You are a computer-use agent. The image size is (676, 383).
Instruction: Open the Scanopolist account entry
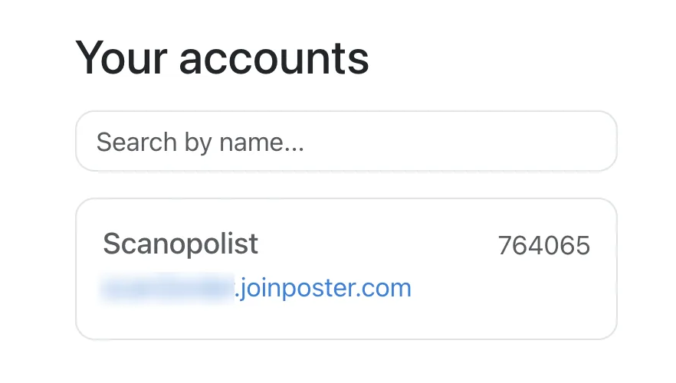(x=346, y=269)
